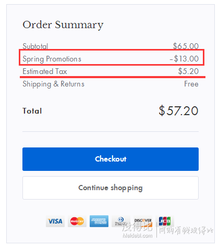The image size is (219, 248).
Task: Click the $5.20 tax amount
Action: click(x=188, y=71)
